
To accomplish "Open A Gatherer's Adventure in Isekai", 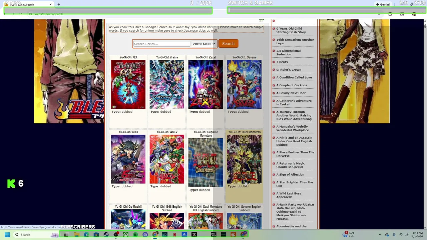I will click(x=294, y=103).
